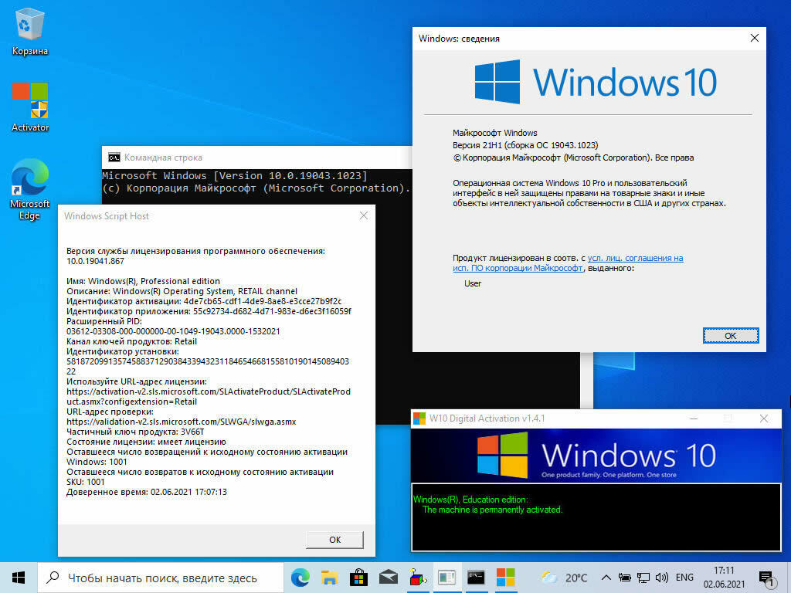Open the Recycle Bin (Корзина) desktop icon
791x593 pixels.
30,29
